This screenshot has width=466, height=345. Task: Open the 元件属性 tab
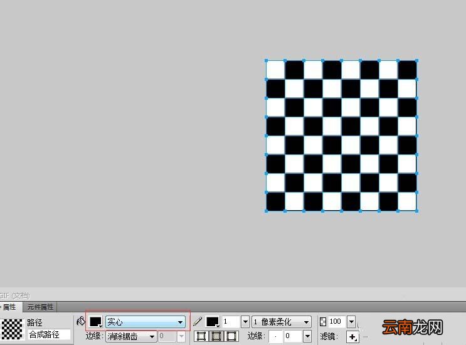pos(40,307)
